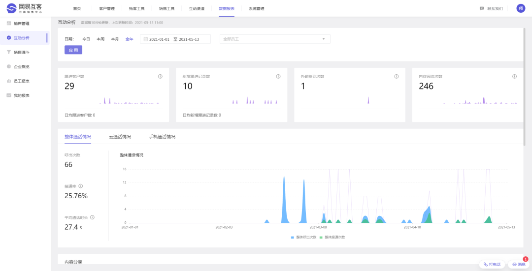
Task: Toggle the 整体呼出次数 legend series
Action: 304,237
